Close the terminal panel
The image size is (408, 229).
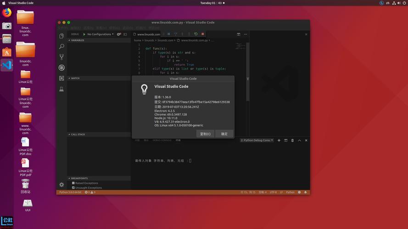coord(306,141)
